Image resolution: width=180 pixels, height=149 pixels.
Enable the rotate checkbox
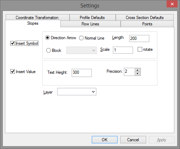coord(140,49)
